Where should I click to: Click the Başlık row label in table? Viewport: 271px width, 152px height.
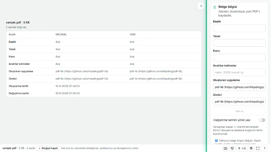tap(12, 42)
